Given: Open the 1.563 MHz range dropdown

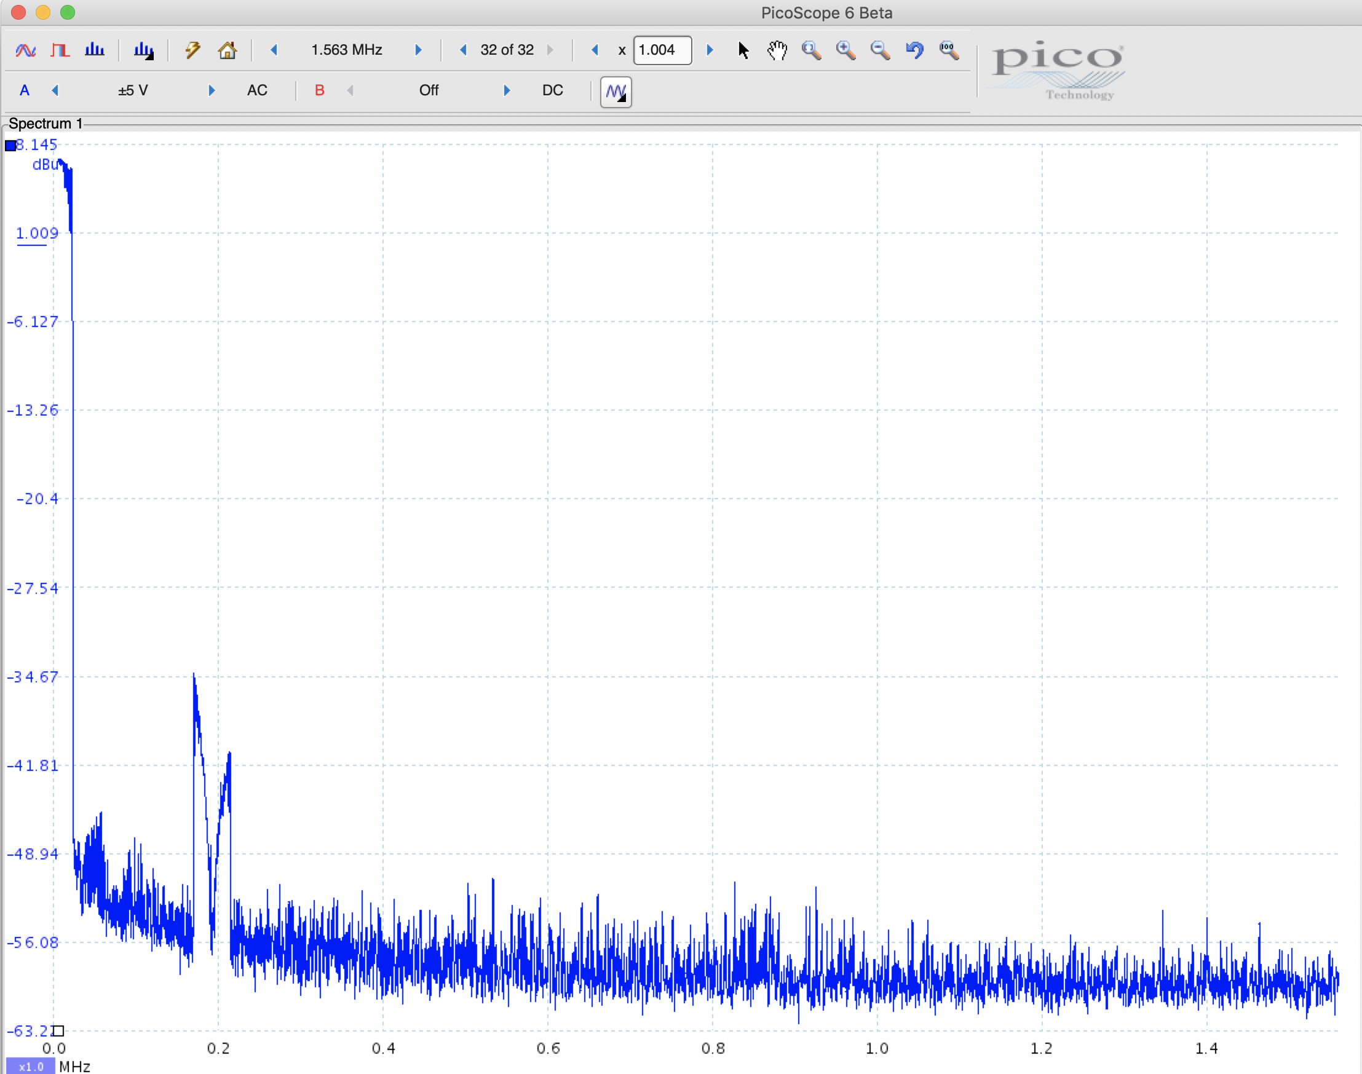Looking at the screenshot, I should [x=346, y=50].
